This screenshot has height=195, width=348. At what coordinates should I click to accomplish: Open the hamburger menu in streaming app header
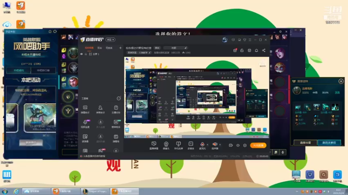[x=250, y=40]
